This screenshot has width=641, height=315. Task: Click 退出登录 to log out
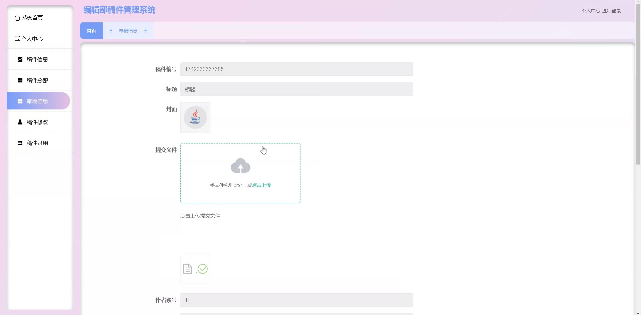pos(612,11)
